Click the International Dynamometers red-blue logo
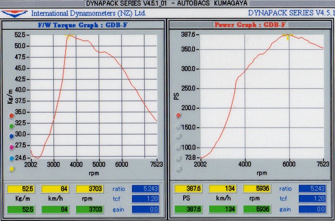This screenshot has height=221, width=335. pyautogui.click(x=14, y=13)
